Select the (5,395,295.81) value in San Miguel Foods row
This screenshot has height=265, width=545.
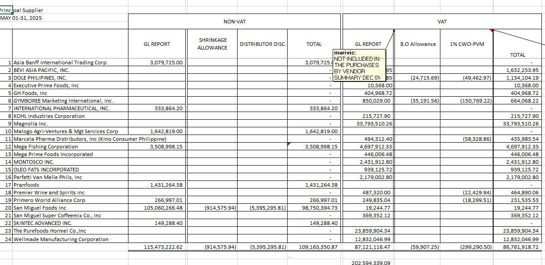pyautogui.click(x=262, y=208)
